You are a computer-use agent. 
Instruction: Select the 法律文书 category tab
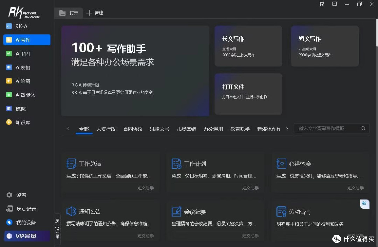pyautogui.click(x=160, y=129)
